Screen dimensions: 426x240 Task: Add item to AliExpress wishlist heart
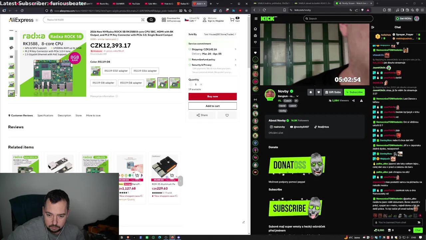point(227,115)
